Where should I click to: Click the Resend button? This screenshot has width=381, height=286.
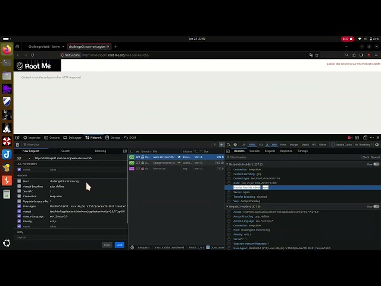[x=375, y=157]
